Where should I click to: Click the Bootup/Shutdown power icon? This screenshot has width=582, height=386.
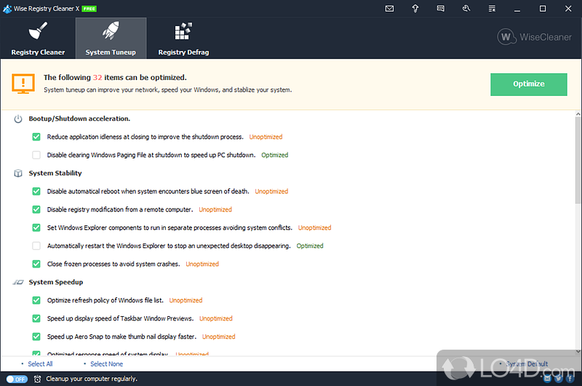pyautogui.click(x=17, y=119)
